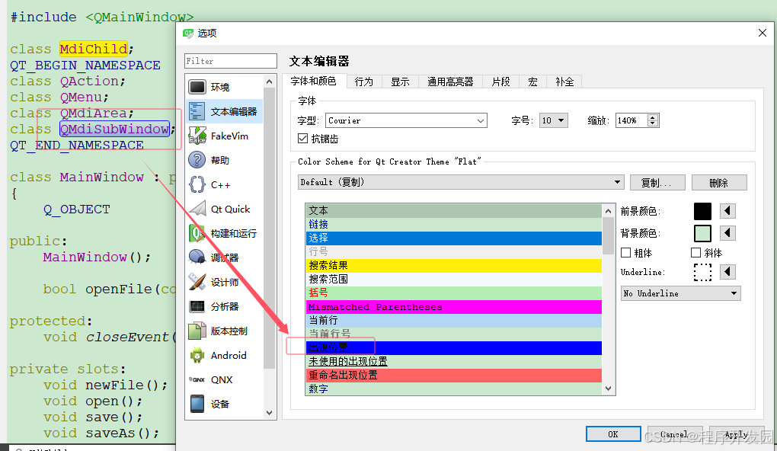This screenshot has height=451, width=777.
Task: Switch to the 字体和颜色 tab
Action: click(313, 81)
